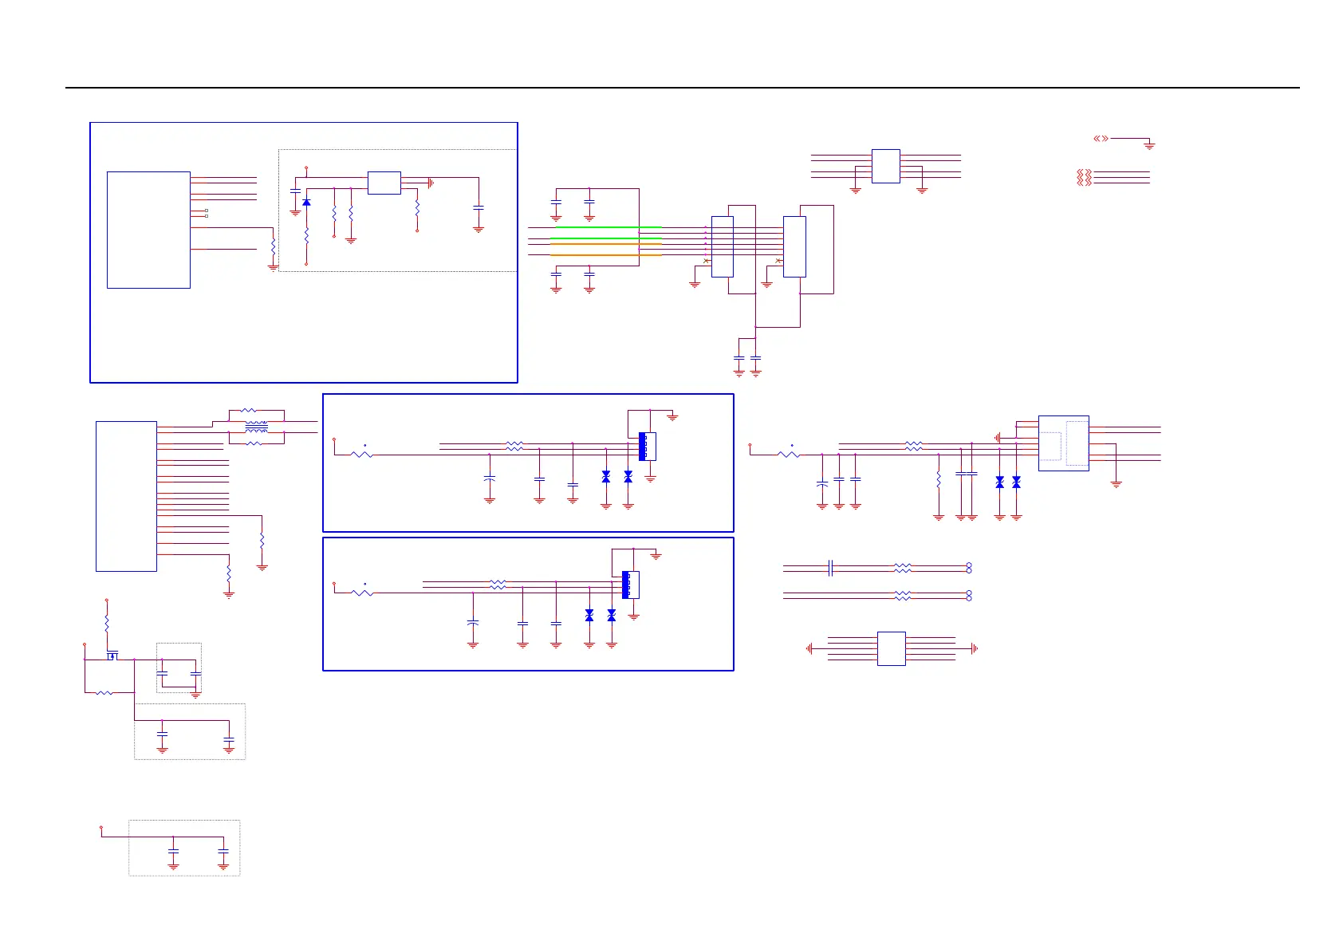The image size is (1343, 949).
Task: Click the ground symbol beside double-arrow connector
Action: point(1149,145)
